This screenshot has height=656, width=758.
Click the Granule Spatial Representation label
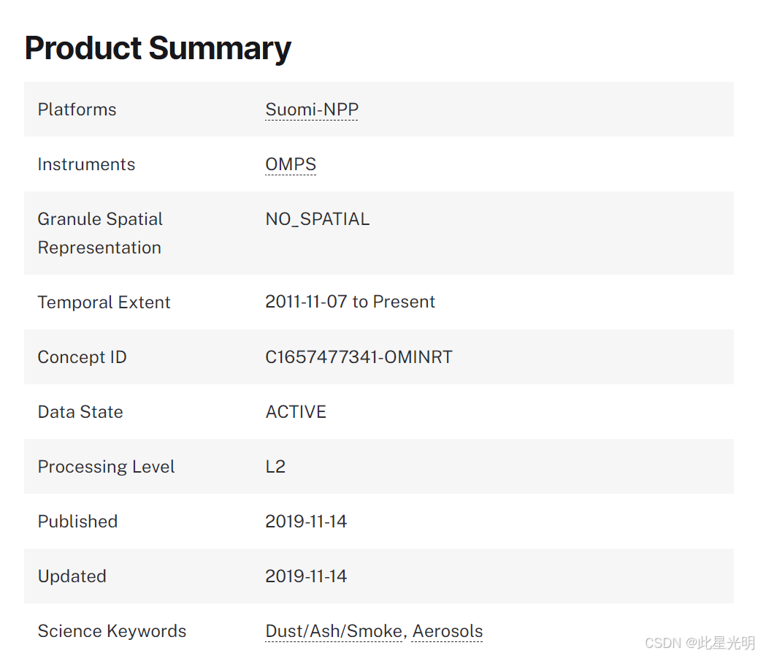[100, 233]
